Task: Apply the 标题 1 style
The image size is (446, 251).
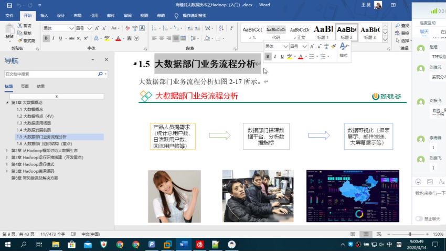Action: pos(323,32)
